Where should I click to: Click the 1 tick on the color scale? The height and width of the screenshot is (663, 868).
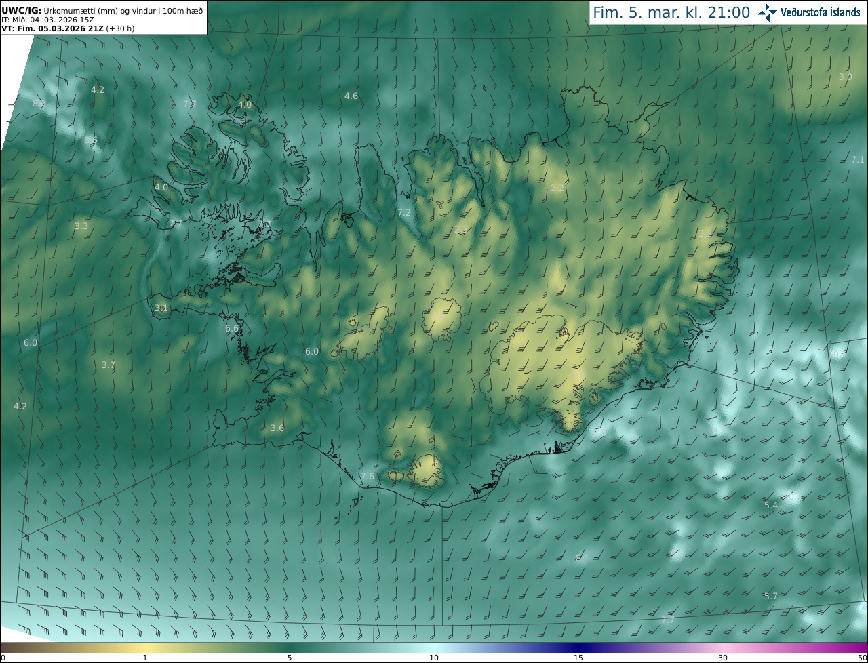click(x=144, y=658)
